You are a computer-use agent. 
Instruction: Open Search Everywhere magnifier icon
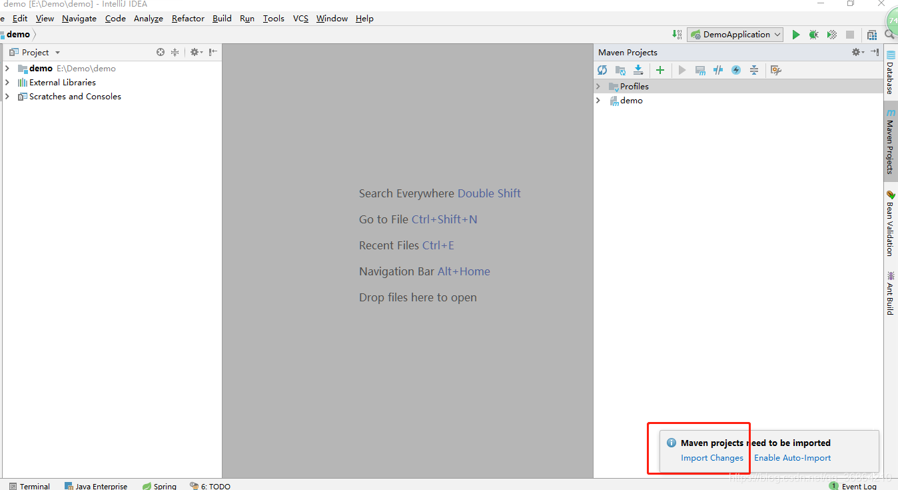pyautogui.click(x=890, y=35)
